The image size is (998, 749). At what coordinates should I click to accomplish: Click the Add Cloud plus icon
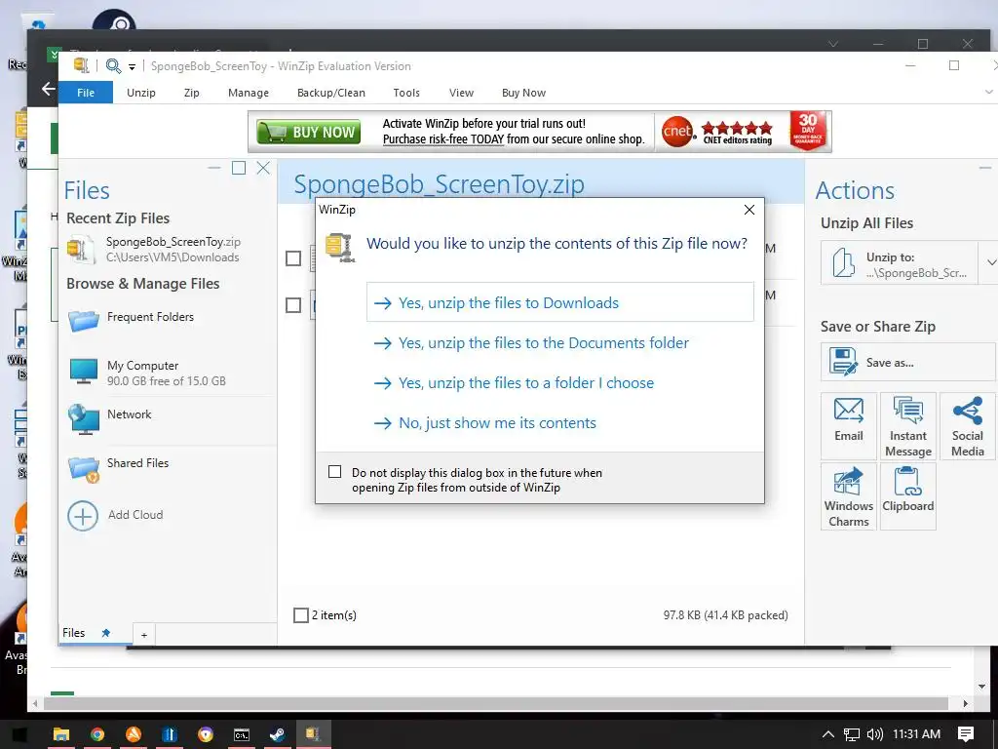[83, 515]
